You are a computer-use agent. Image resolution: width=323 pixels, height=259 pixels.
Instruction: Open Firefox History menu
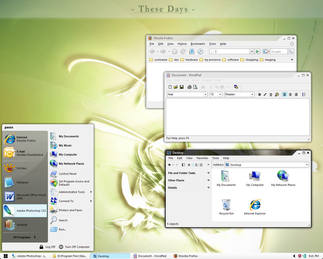point(182,44)
